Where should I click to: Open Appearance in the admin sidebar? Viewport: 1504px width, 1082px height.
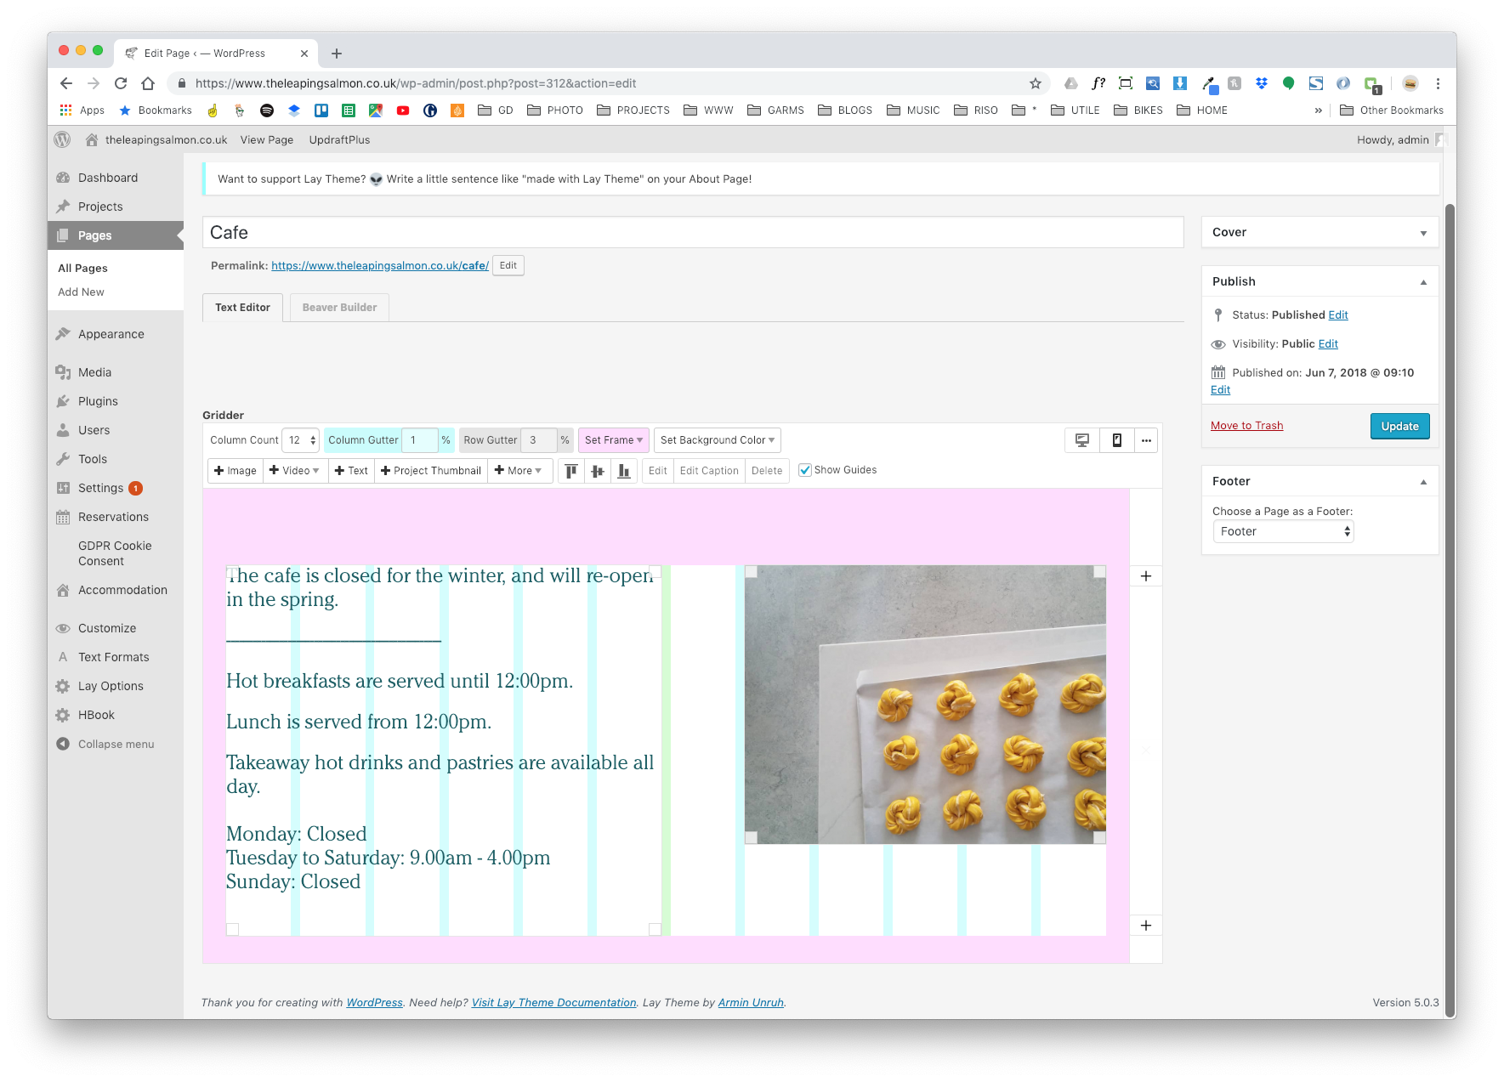click(x=111, y=334)
